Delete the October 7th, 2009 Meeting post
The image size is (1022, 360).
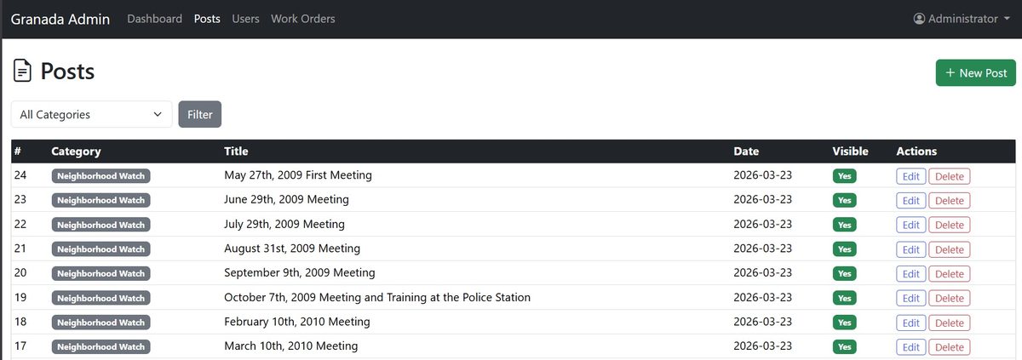pos(950,299)
